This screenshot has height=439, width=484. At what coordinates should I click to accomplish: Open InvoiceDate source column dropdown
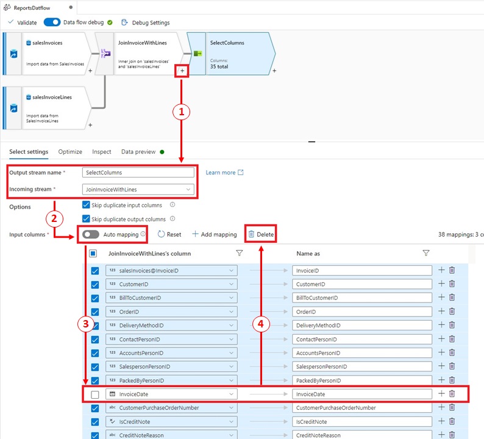(171, 394)
